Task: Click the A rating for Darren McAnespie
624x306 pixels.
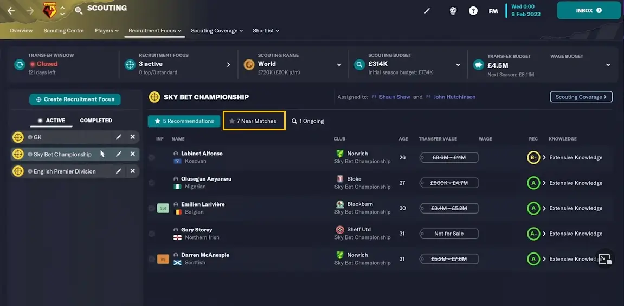Action: [x=533, y=259]
